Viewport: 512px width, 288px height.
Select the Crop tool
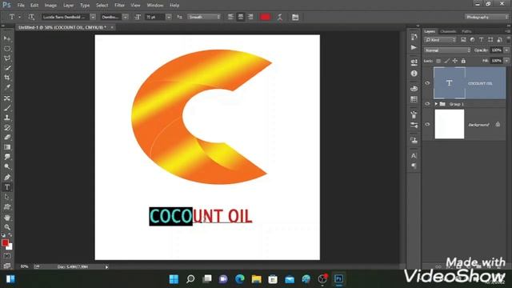[x=7, y=78]
